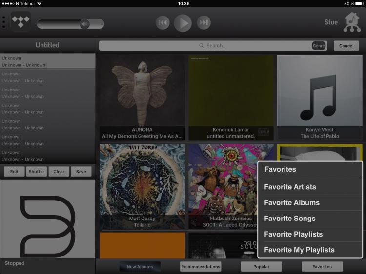
Task: Open the orange album cover
Action: click(x=142, y=245)
